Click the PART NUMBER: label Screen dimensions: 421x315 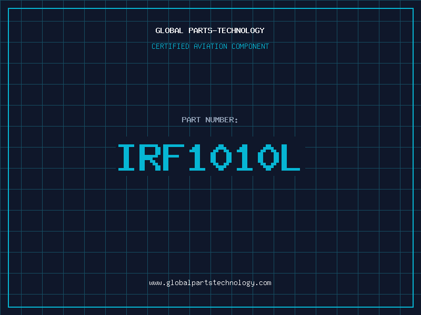click(210, 120)
